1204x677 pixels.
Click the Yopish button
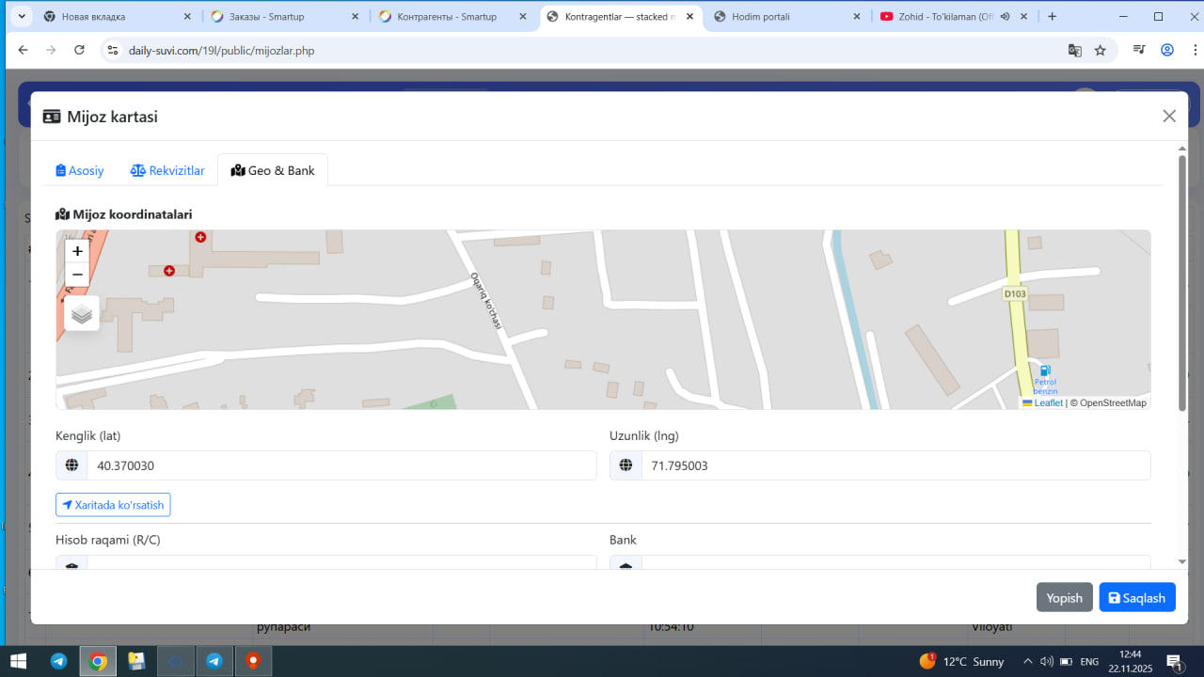(x=1065, y=597)
